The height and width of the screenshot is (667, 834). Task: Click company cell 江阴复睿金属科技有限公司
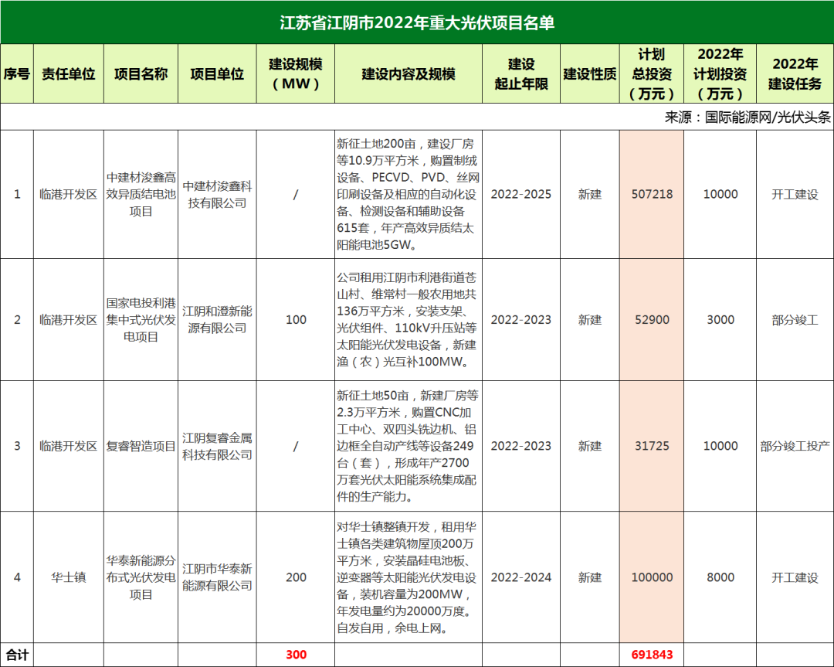point(217,446)
